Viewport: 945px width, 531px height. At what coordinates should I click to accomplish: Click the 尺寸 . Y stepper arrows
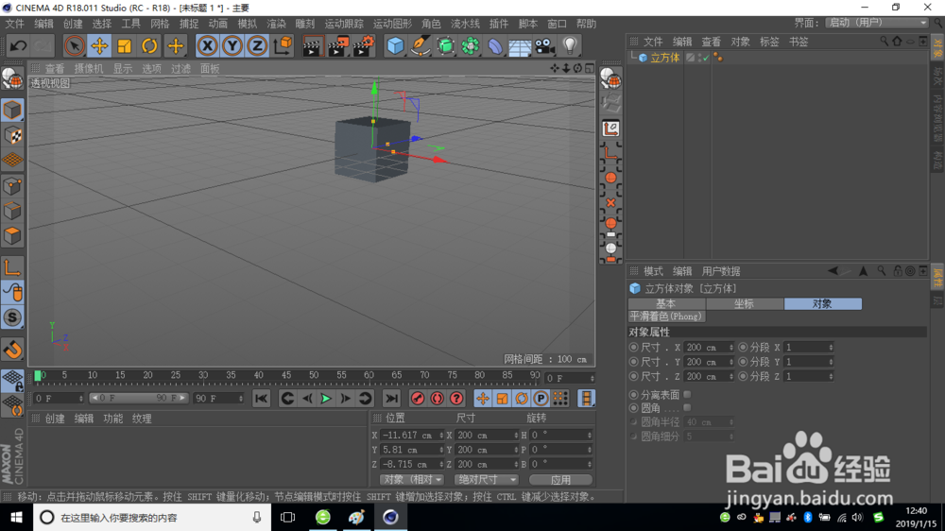[731, 362]
